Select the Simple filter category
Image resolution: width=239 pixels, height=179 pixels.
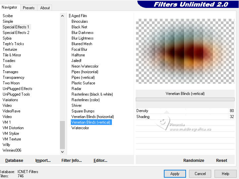[8, 21]
